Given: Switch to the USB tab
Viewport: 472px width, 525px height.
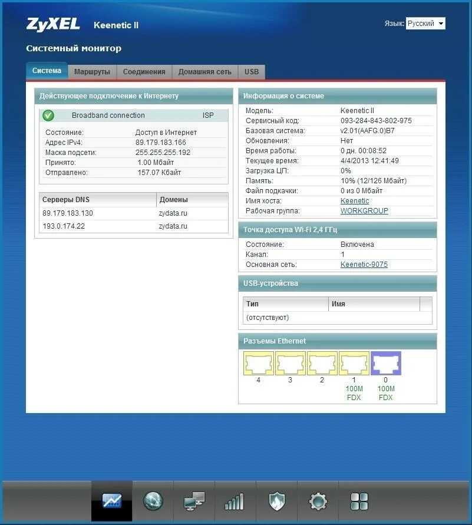Looking at the screenshot, I should point(252,72).
